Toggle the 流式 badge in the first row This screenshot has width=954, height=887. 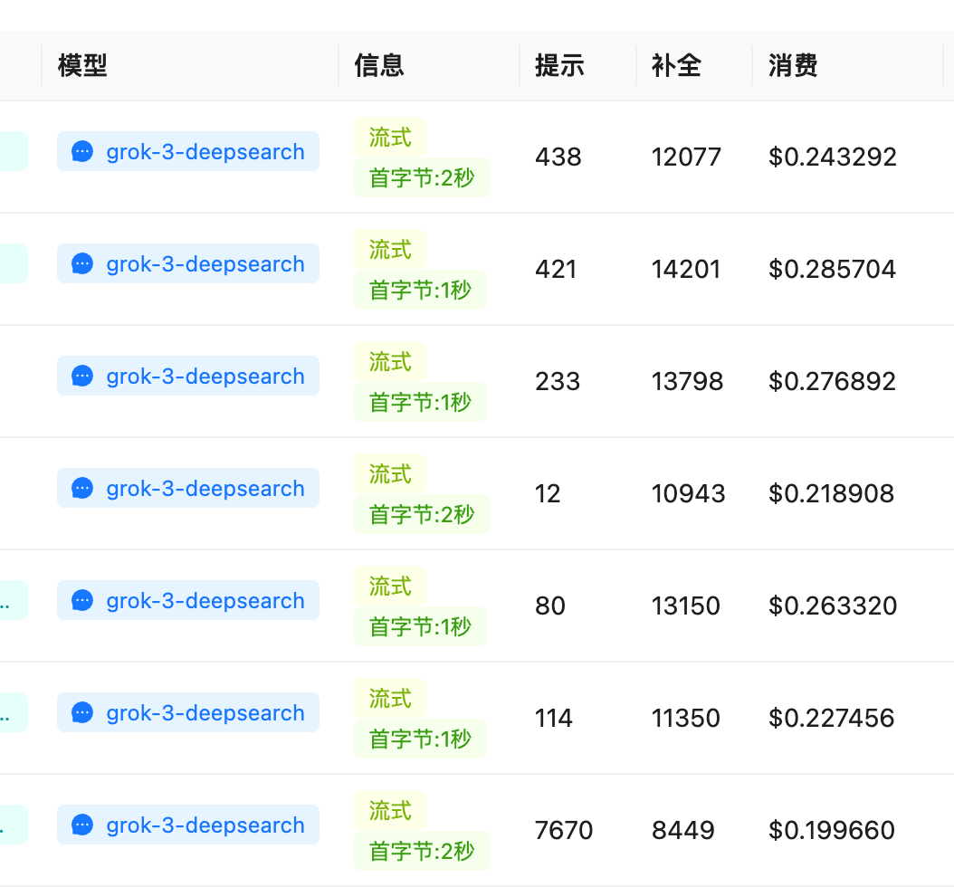coord(390,137)
